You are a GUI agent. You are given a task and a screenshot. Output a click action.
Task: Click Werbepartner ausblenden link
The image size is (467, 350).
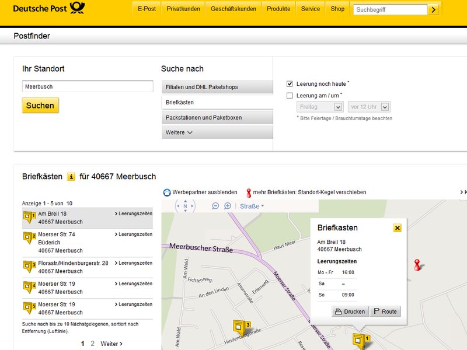click(x=205, y=192)
